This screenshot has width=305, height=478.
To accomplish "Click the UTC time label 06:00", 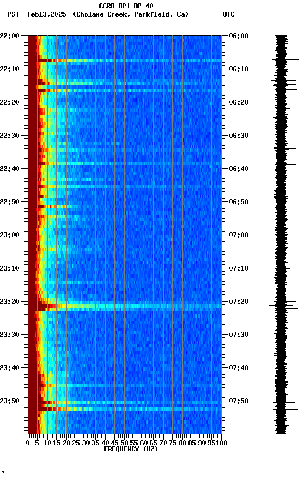I will 239,36.
